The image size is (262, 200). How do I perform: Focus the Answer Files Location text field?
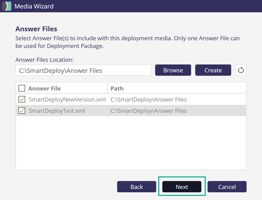coord(83,71)
